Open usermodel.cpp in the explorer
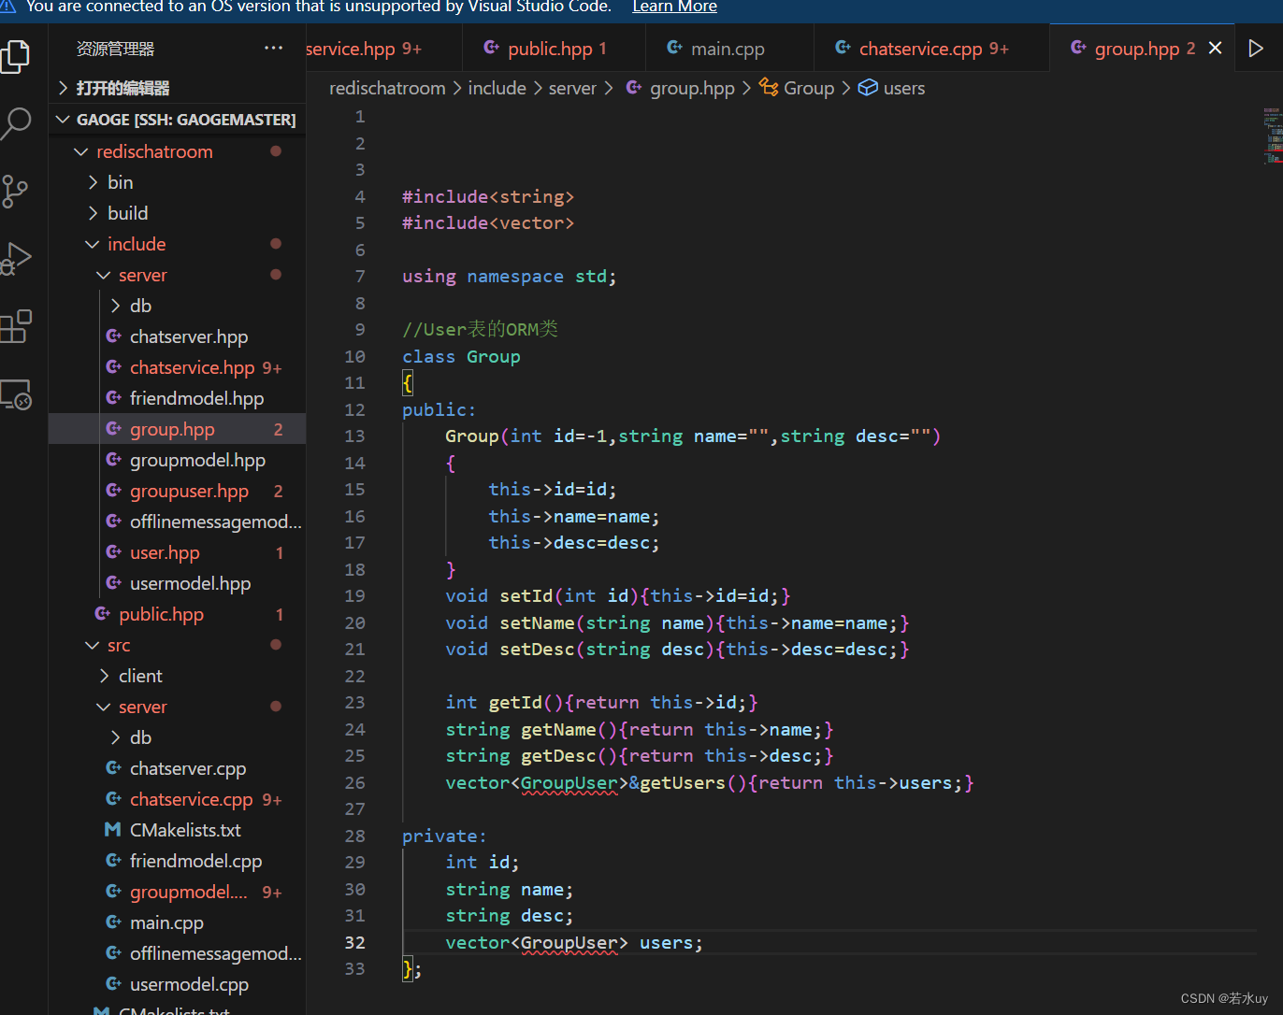The width and height of the screenshot is (1283, 1015). (x=177, y=984)
